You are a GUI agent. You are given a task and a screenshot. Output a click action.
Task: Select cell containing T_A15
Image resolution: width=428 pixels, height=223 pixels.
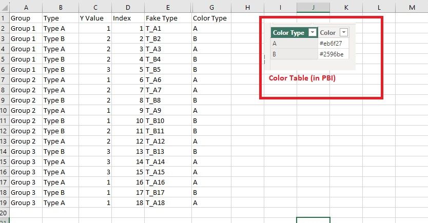(168, 172)
